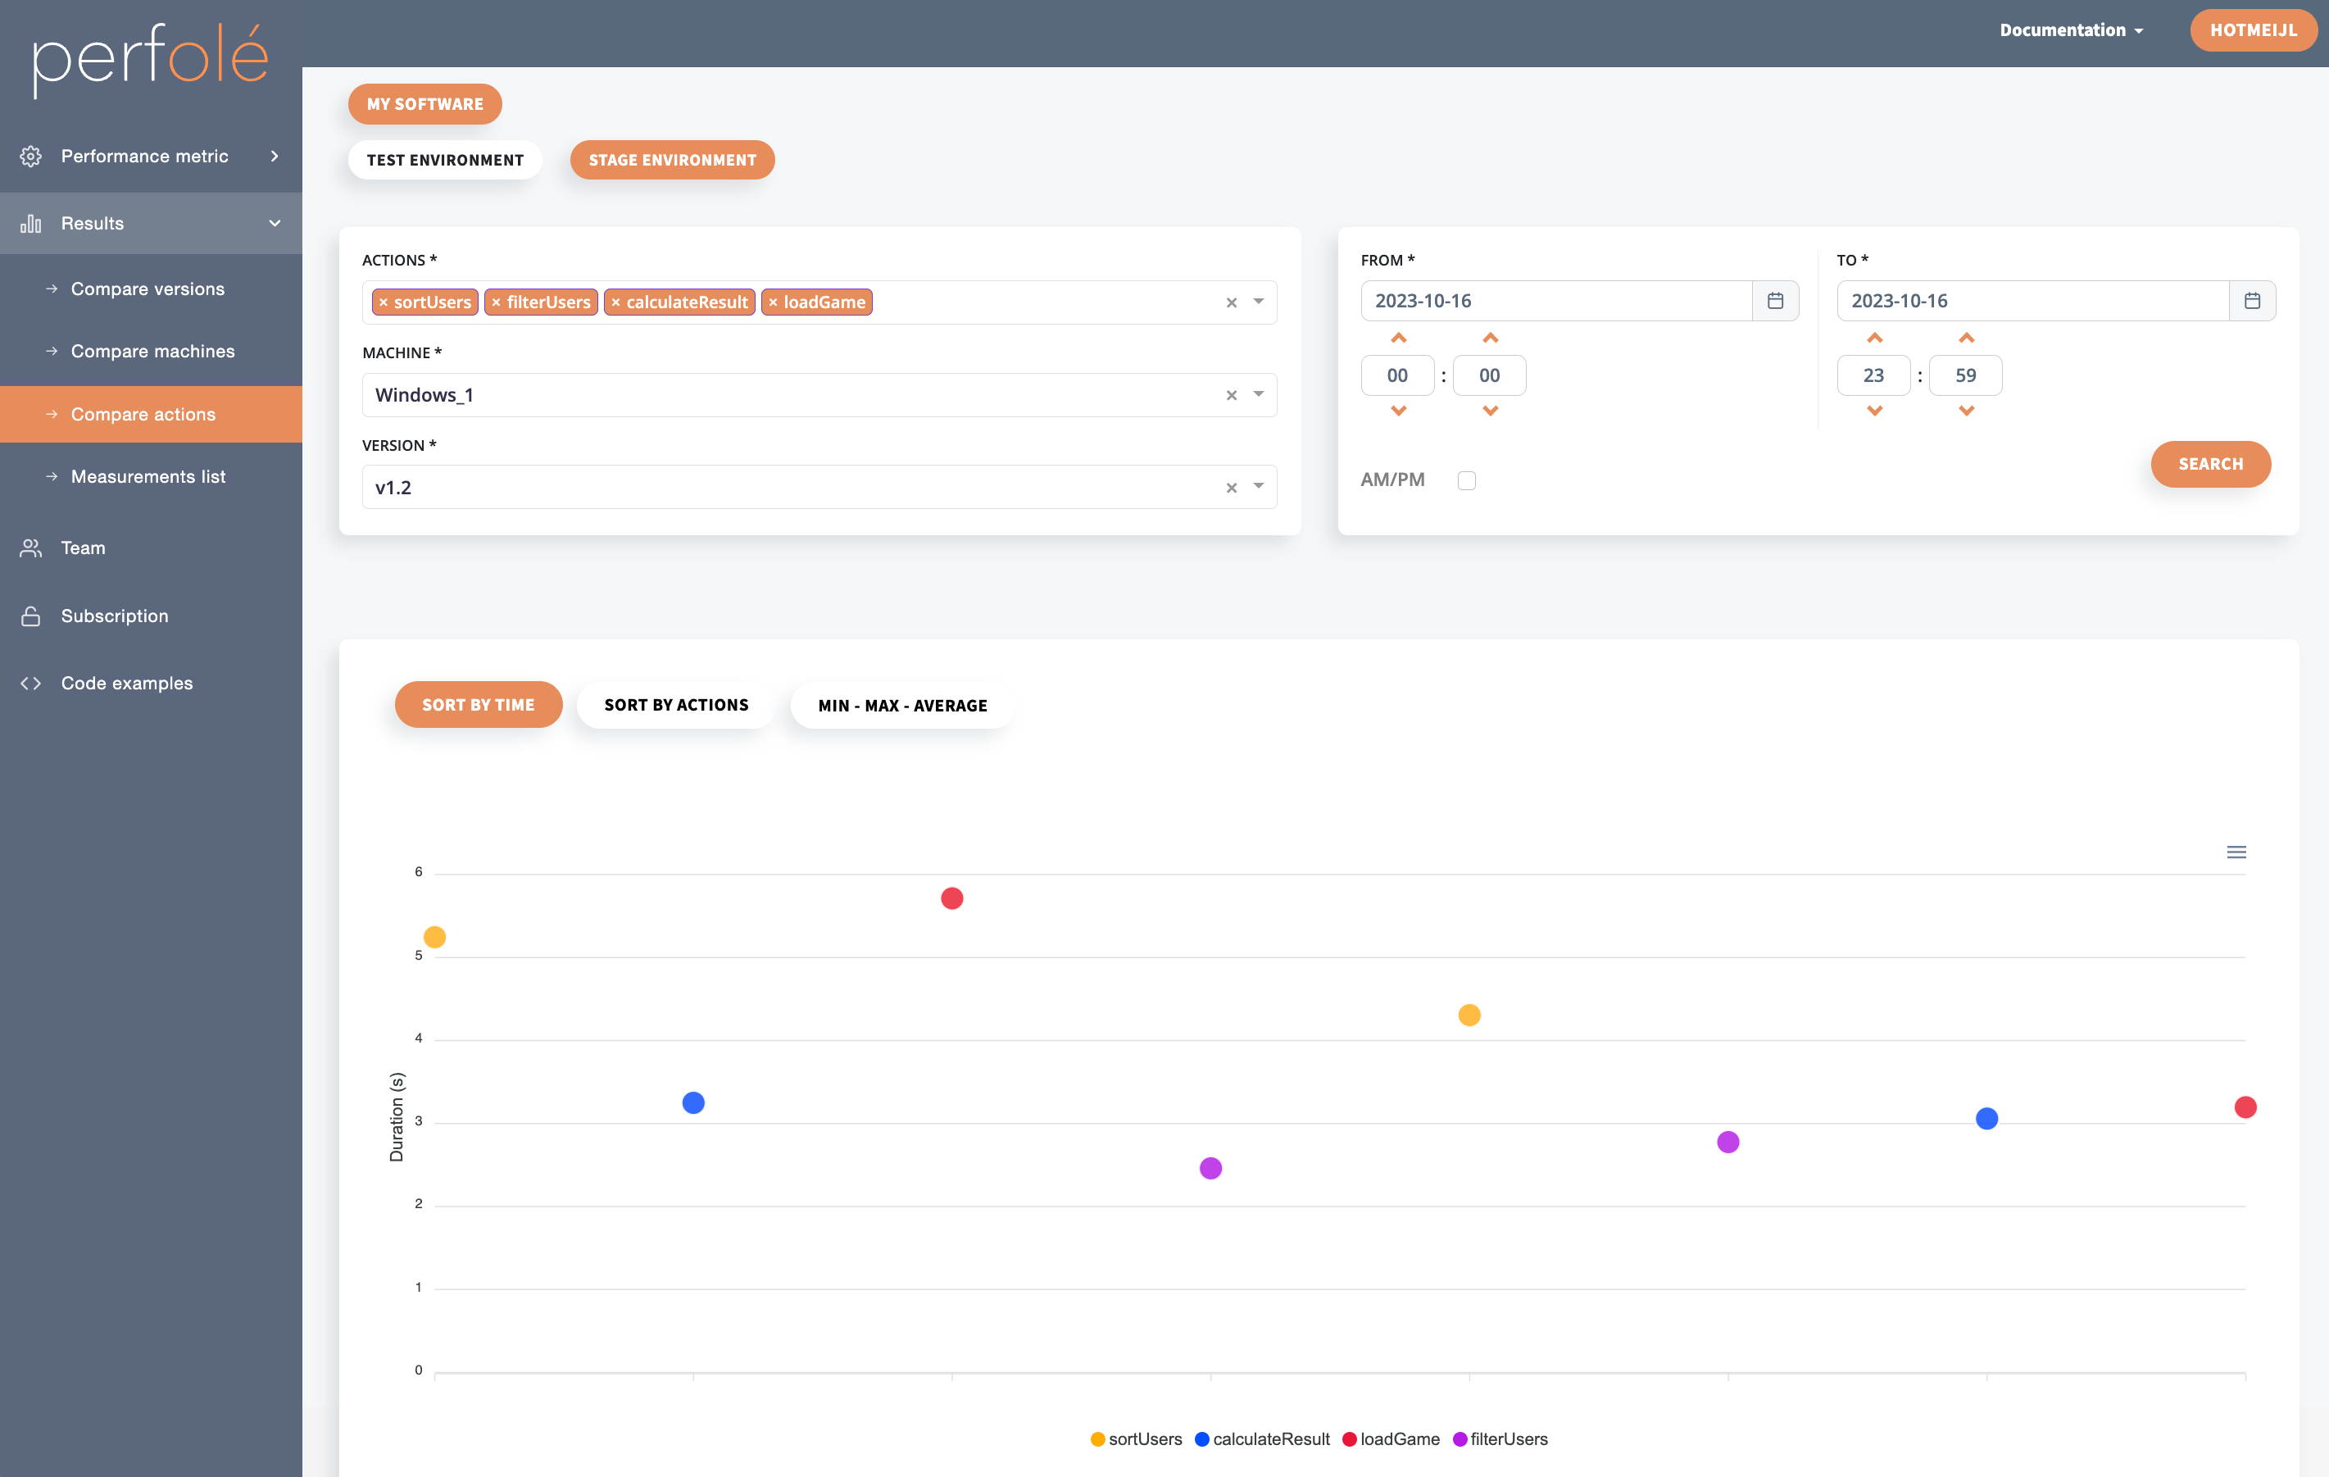Image resolution: width=2329 pixels, height=1477 pixels.
Task: Click the Team people icon
Action: (x=31, y=548)
